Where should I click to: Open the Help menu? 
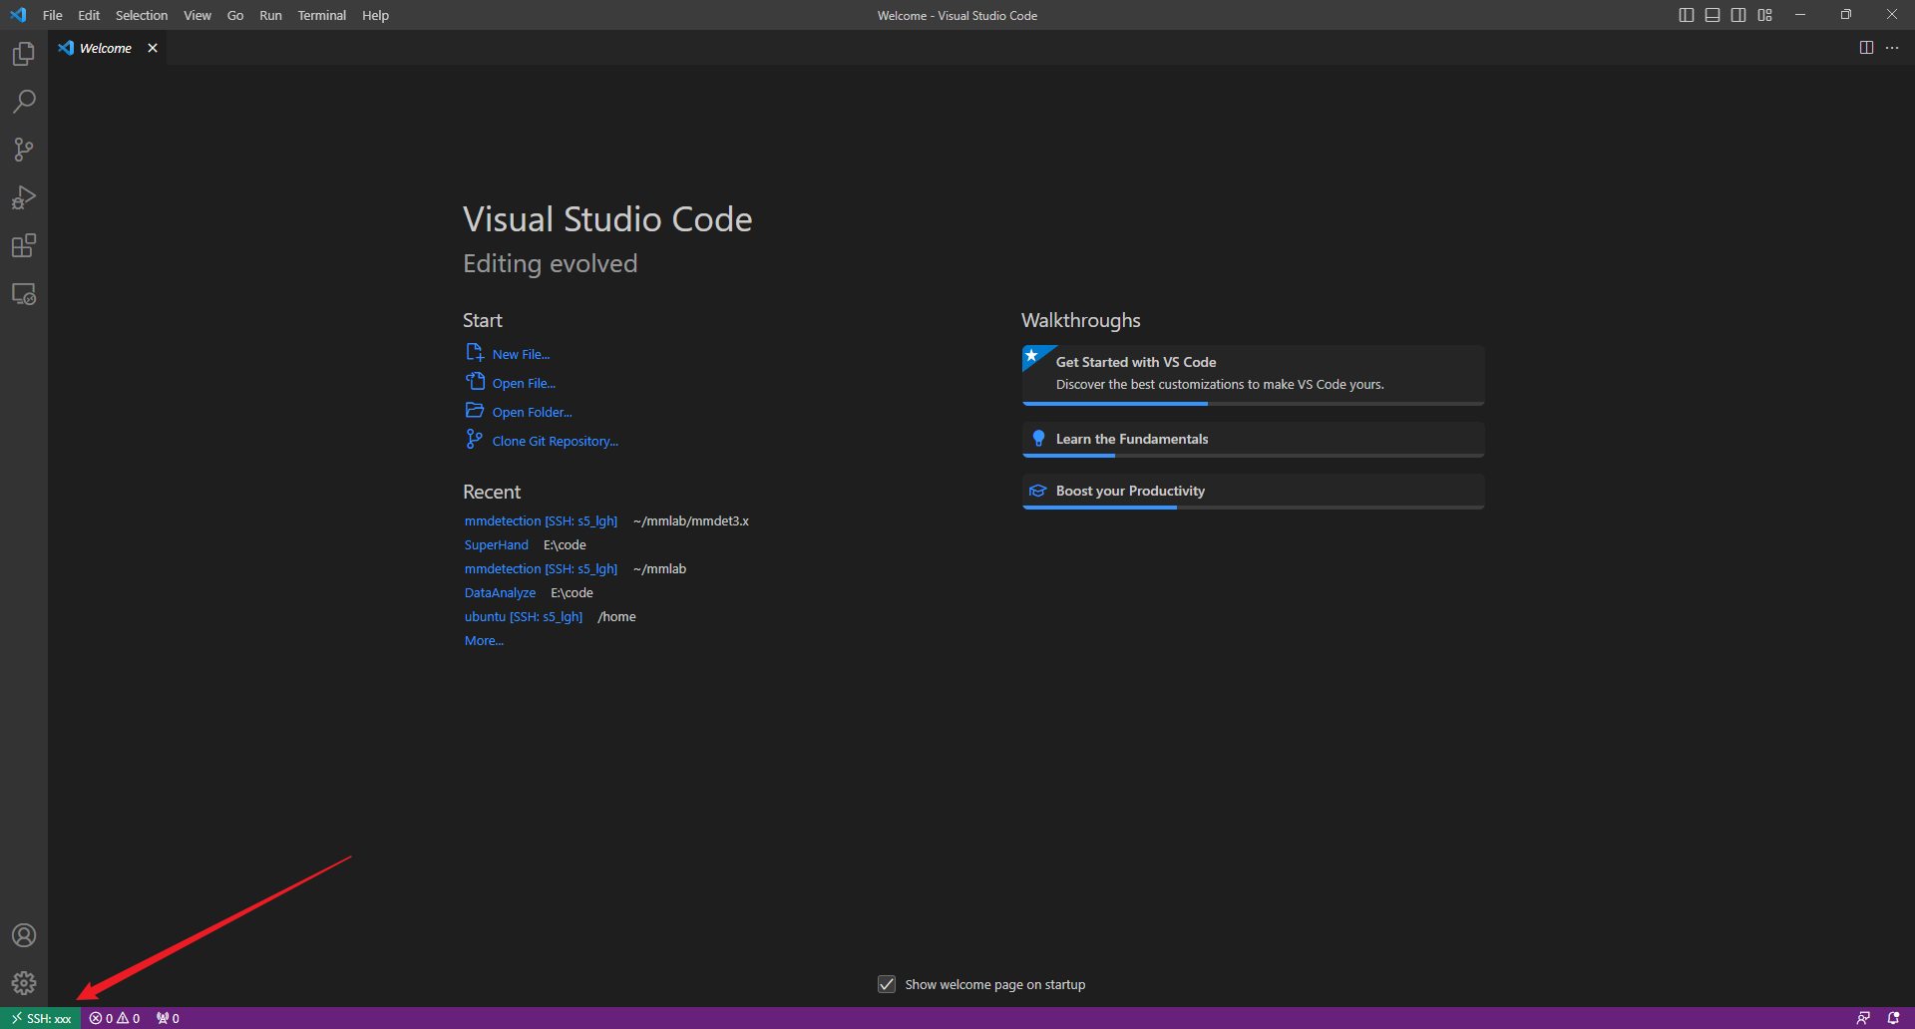coord(376,15)
